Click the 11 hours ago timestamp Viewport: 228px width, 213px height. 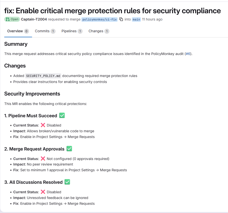[152, 19]
